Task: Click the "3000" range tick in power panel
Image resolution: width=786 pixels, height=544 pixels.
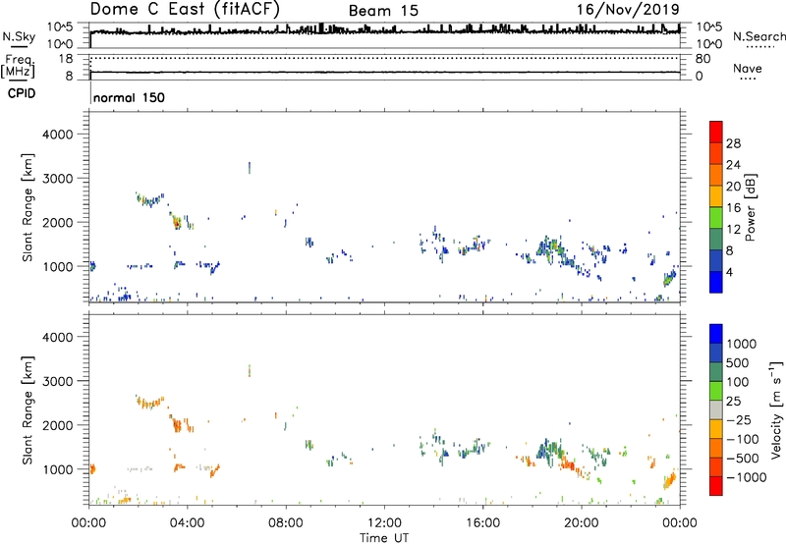Action: (x=57, y=179)
